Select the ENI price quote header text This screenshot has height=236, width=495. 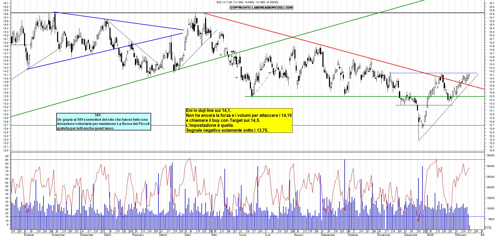(x=247, y=2)
